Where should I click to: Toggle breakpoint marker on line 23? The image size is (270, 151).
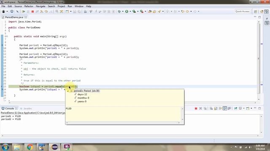pyautogui.click(x=2, y=86)
